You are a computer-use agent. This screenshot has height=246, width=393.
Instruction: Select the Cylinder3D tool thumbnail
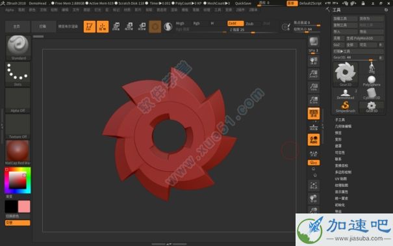372,94
